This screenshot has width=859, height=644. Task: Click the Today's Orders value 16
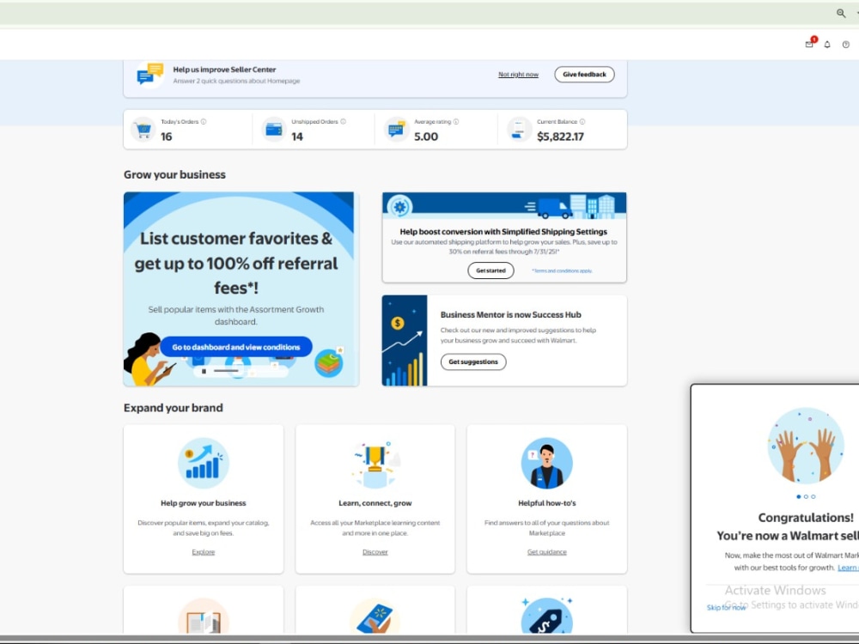167,137
